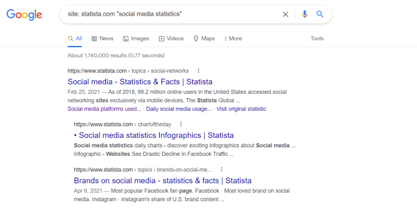
Task: Open 'Social media - Statistics & Facts' result
Action: 140,82
